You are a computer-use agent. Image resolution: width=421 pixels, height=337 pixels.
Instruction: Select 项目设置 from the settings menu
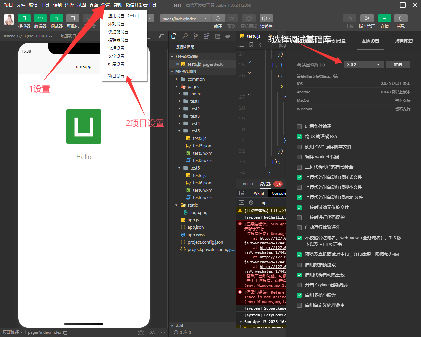(116, 76)
